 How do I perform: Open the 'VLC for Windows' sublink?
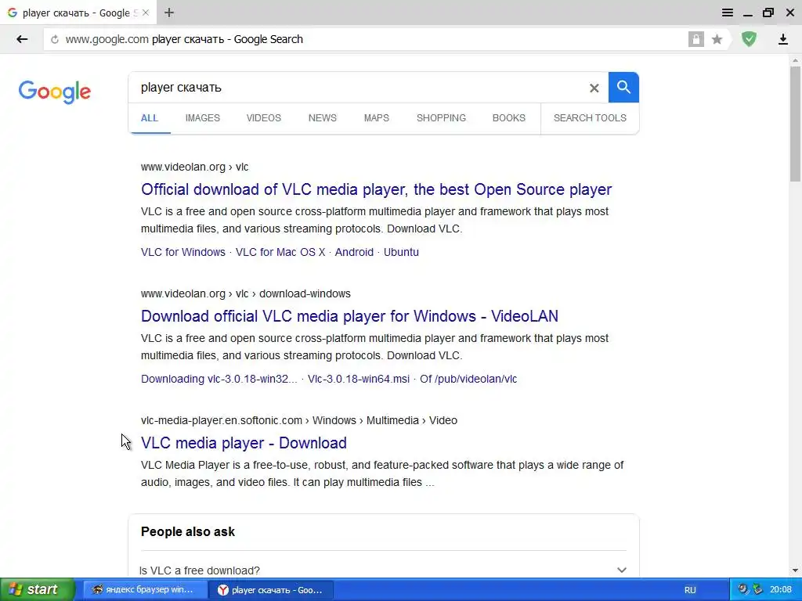183,252
